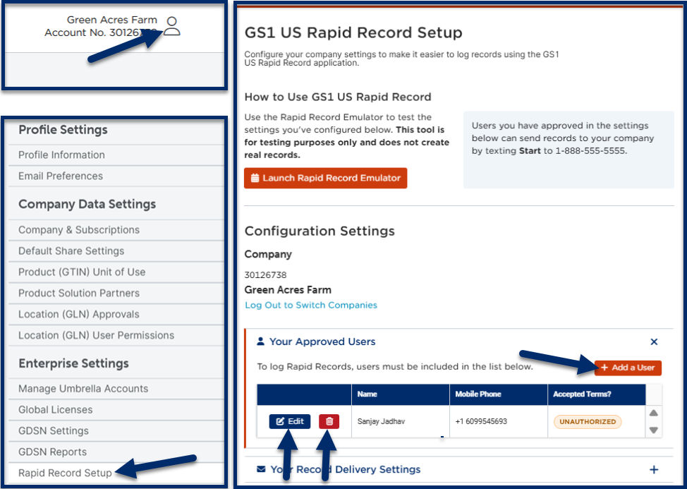The height and width of the screenshot is (489, 687).
Task: Open Manage Umbrella Accounts
Action: (x=116, y=389)
